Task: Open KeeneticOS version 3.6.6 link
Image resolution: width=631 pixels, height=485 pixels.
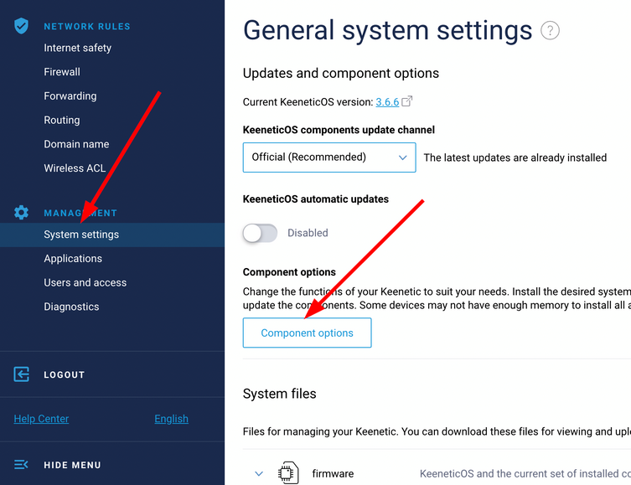Action: (386, 102)
